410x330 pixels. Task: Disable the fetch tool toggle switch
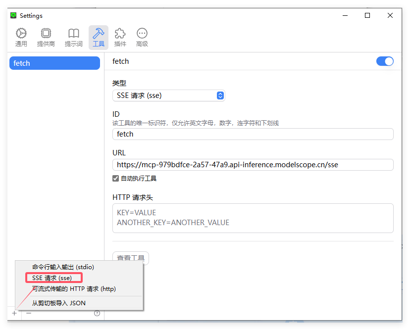tap(385, 61)
